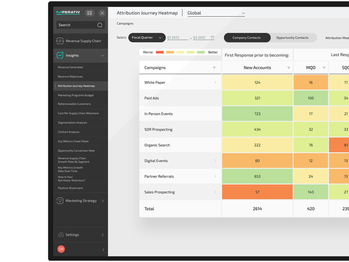Open the Global region selector dropdown
Viewport: 349px width, 262px height.
pos(216,12)
